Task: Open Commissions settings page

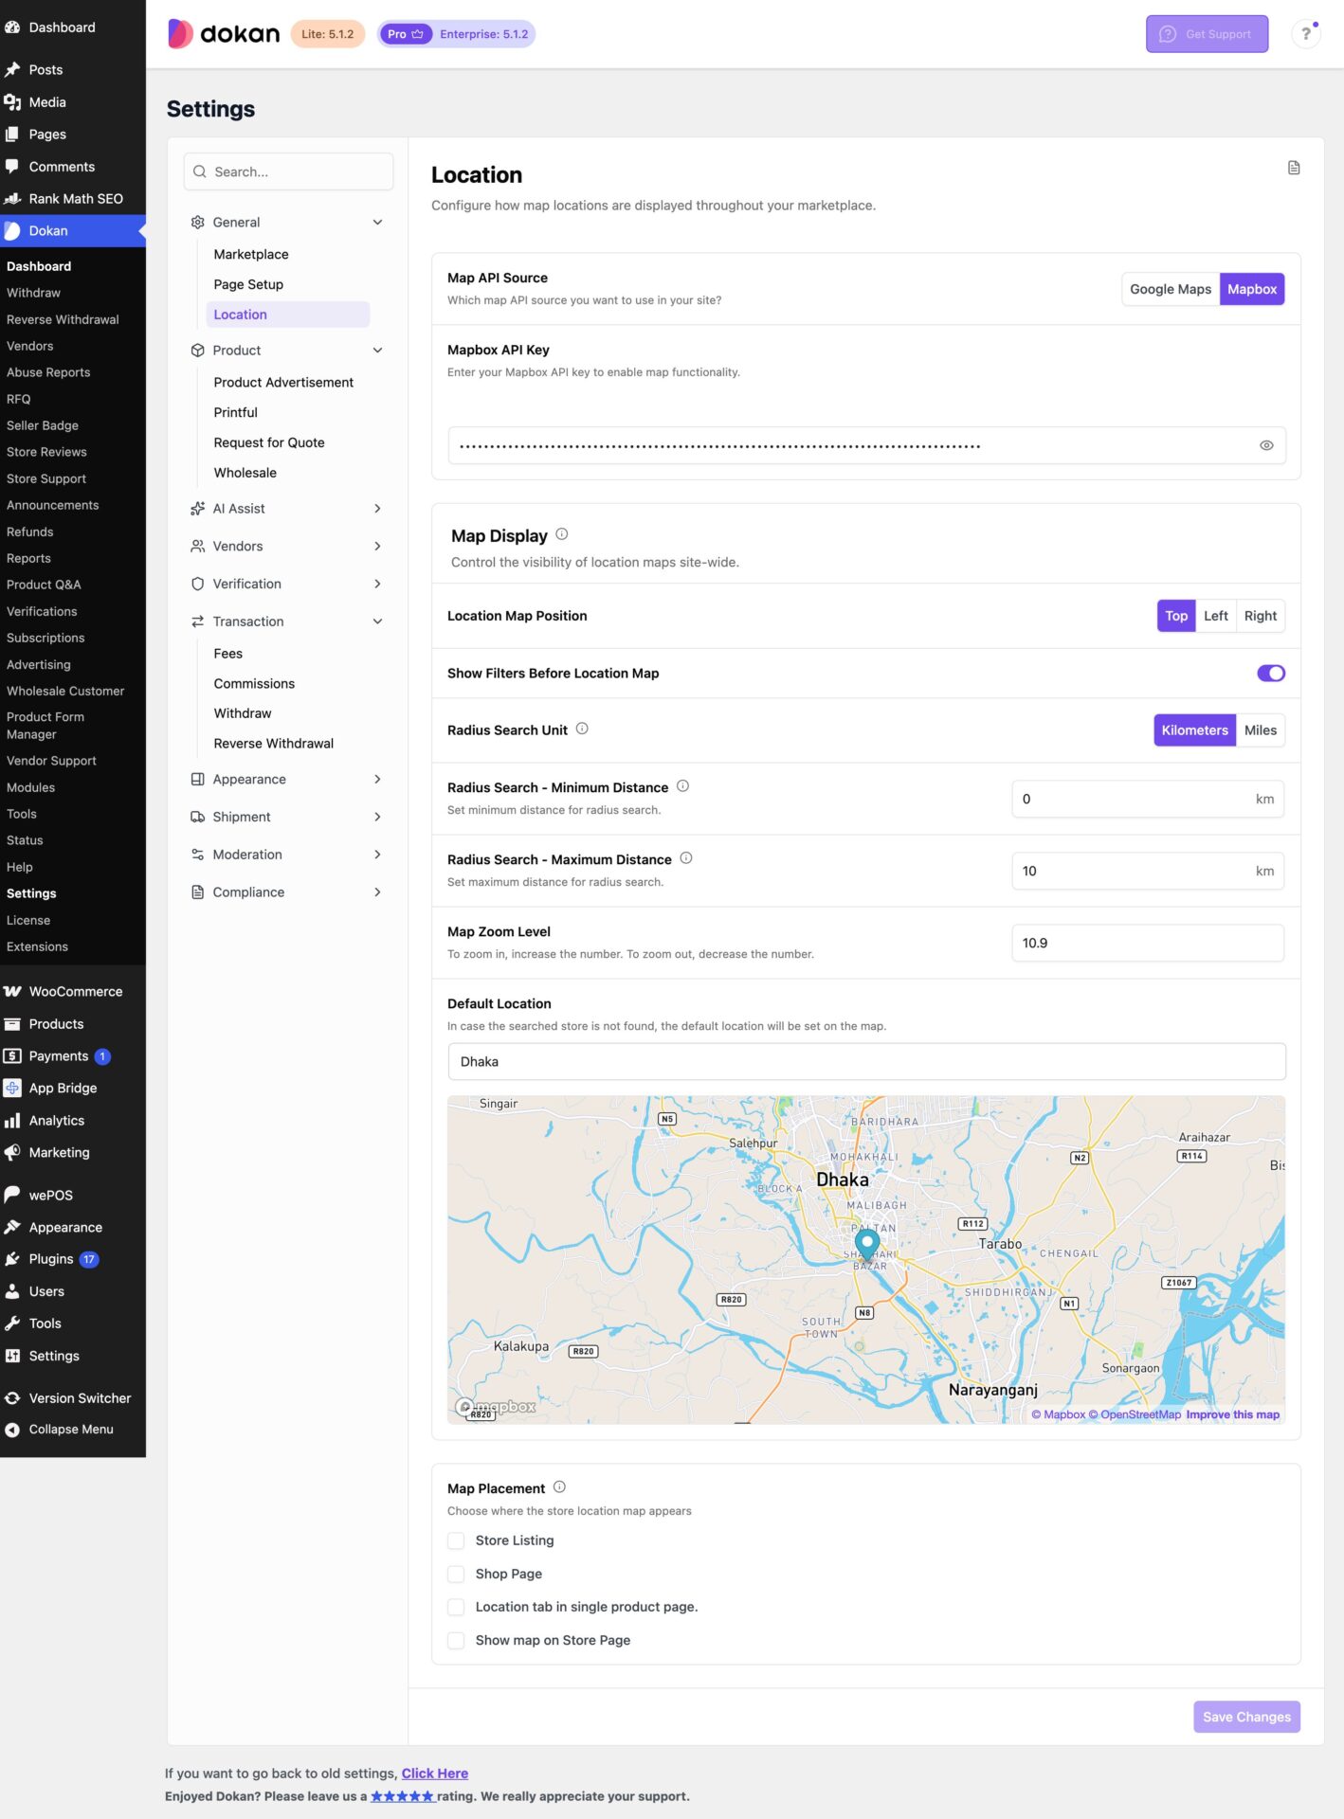Action: [254, 683]
